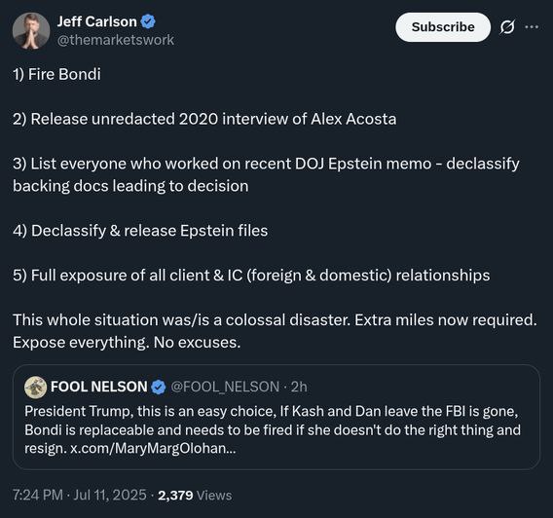Open the quoted post's 2h timestamp
553x518 pixels.
[x=299, y=387]
